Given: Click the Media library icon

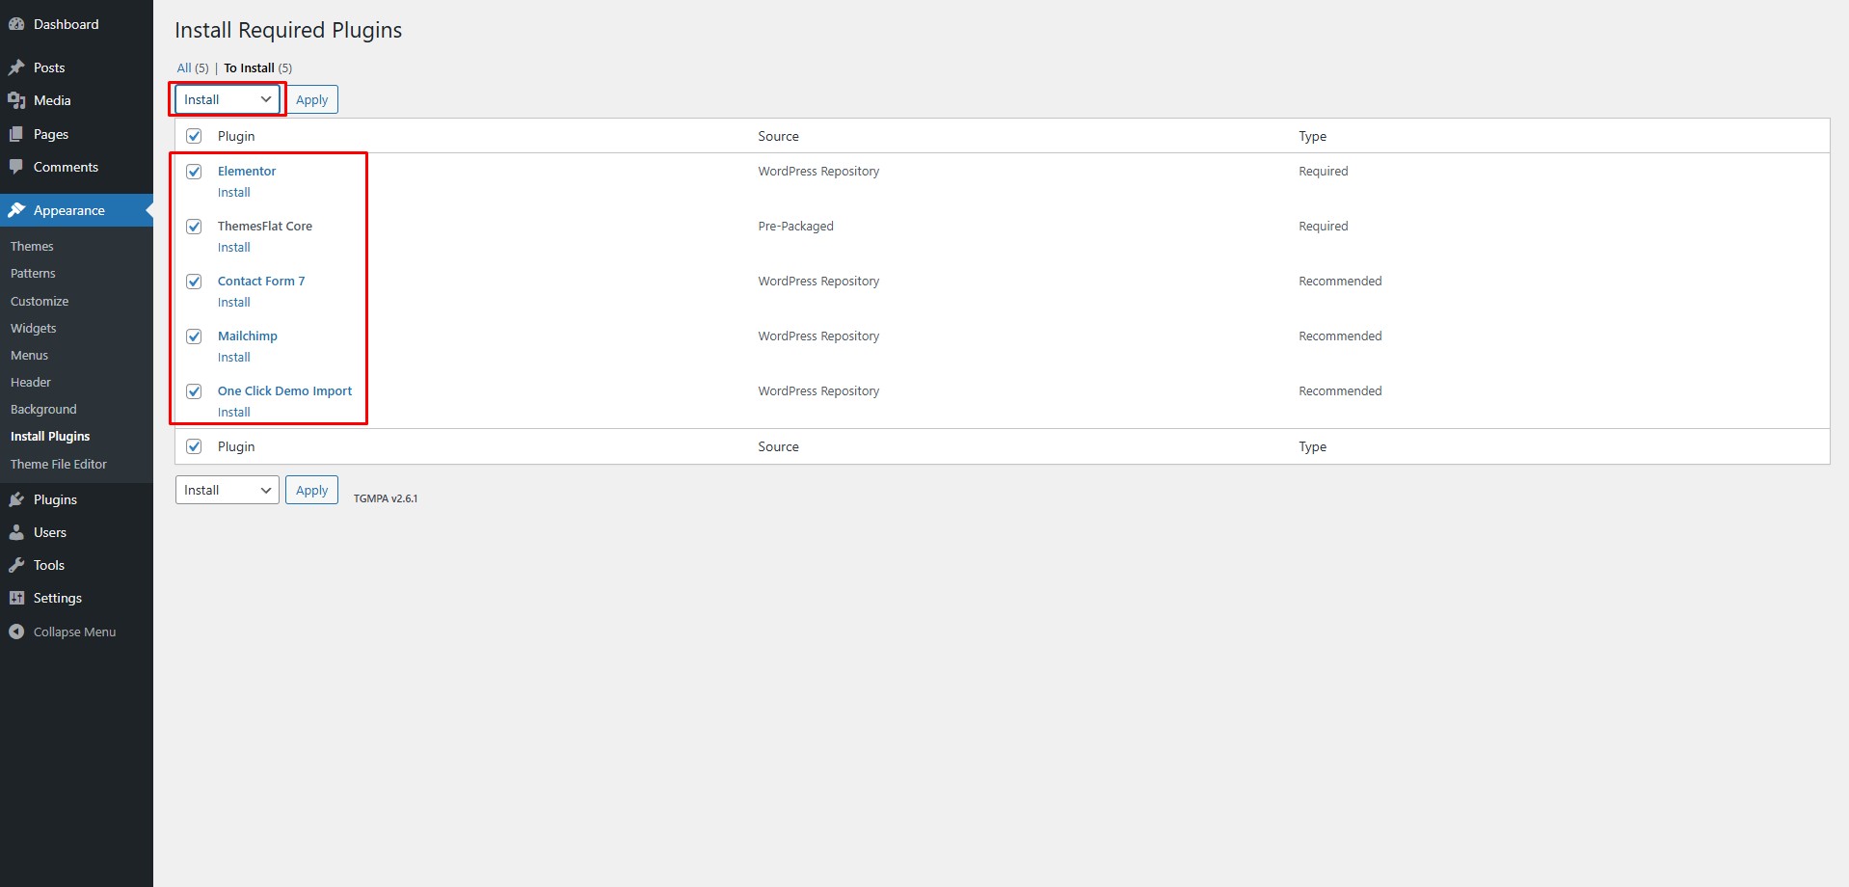Looking at the screenshot, I should (16, 100).
